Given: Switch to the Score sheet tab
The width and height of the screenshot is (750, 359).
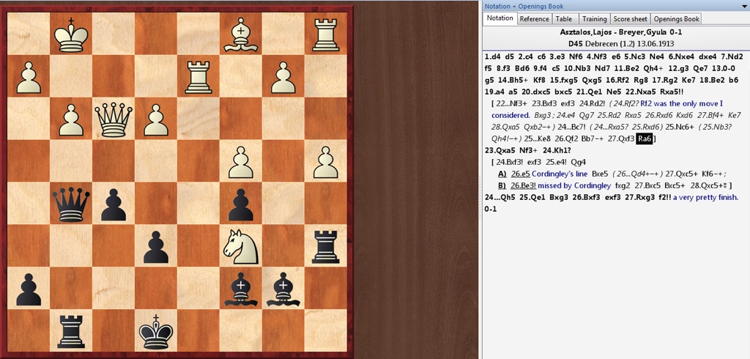Looking at the screenshot, I should tap(630, 19).
